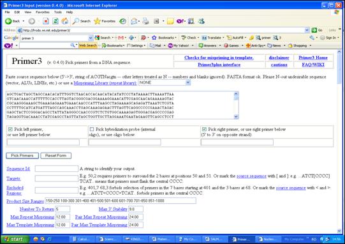This screenshot has width=345, height=244.
Task: Click the yellow note toolbar icon
Action: pos(170,21)
